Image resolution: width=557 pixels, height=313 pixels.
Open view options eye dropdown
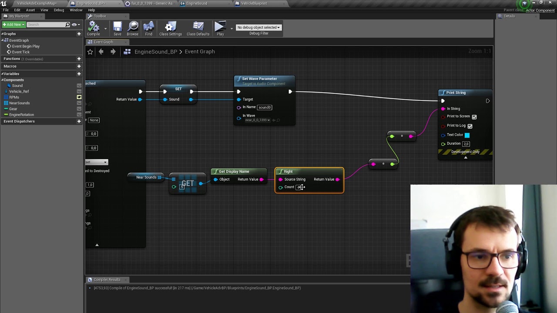[75, 24]
